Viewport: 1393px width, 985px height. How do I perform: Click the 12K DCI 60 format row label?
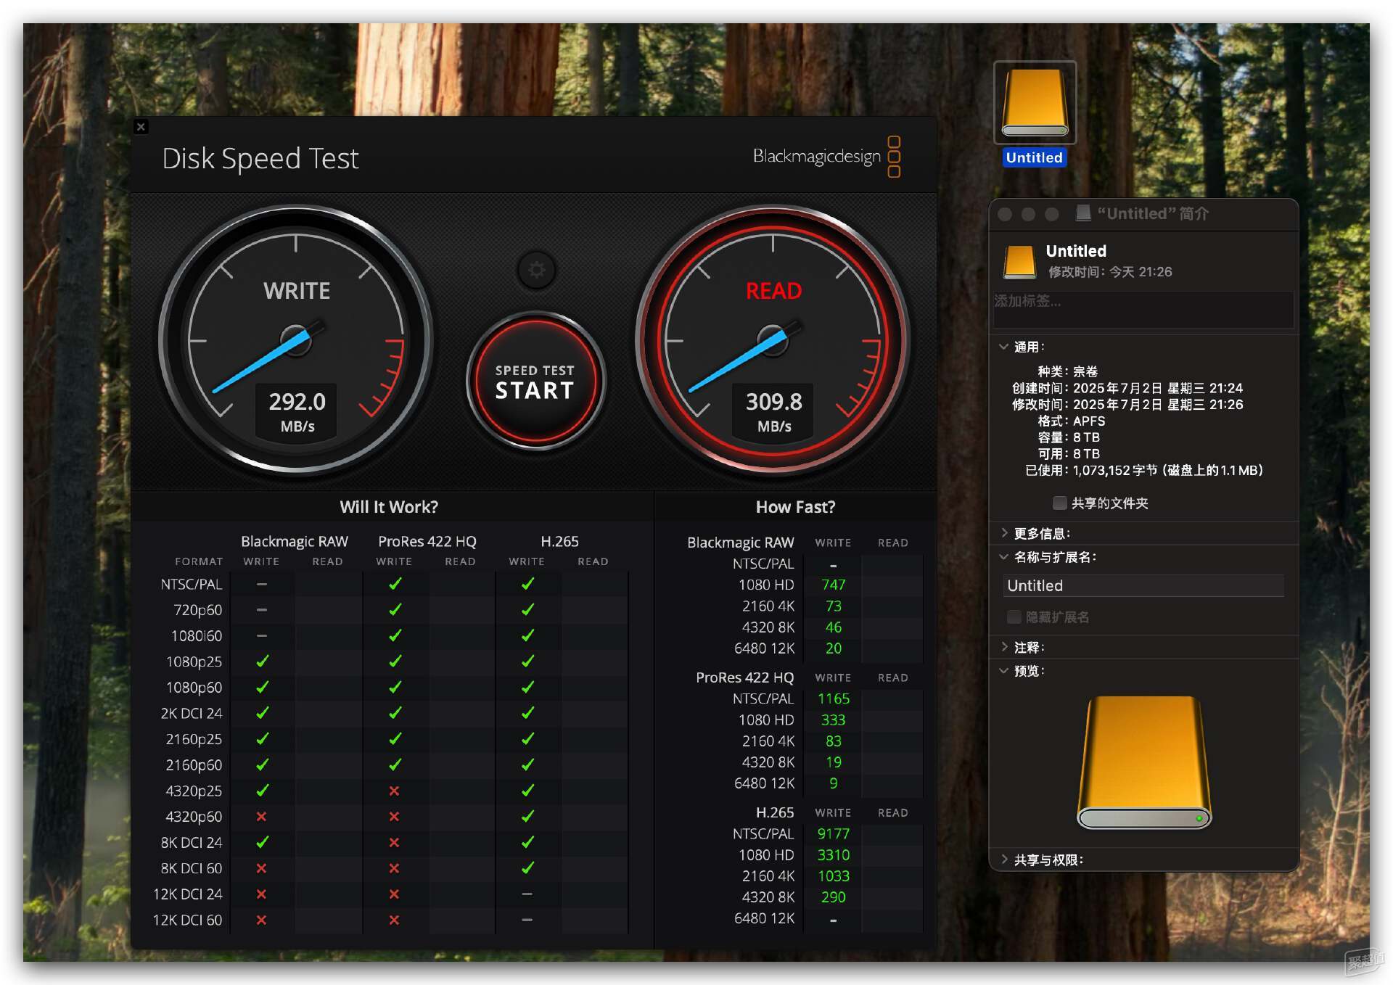pos(187,920)
